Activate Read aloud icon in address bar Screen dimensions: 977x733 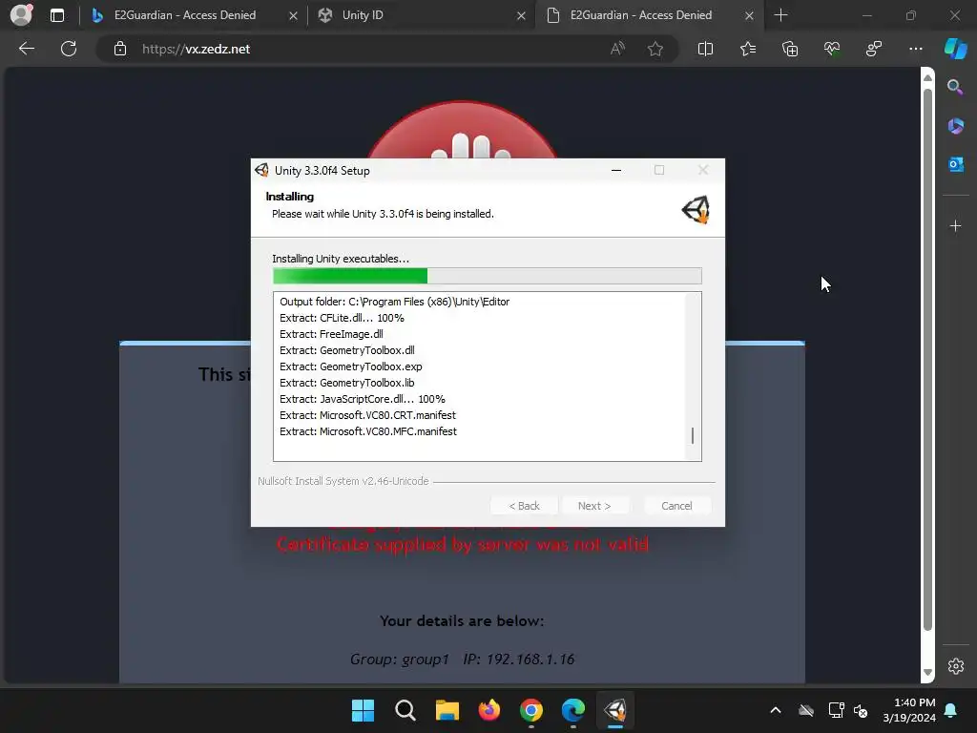coord(617,49)
